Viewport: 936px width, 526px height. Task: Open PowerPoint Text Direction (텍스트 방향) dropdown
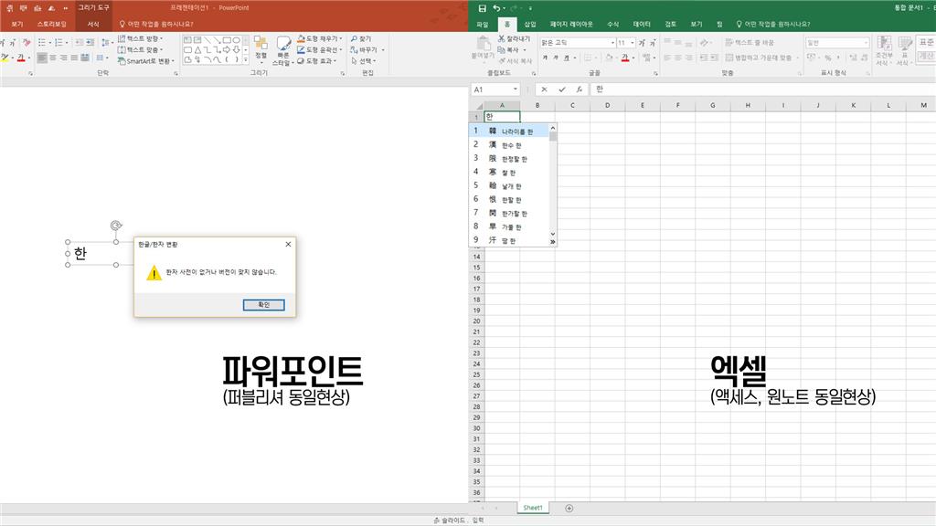pyautogui.click(x=140, y=38)
